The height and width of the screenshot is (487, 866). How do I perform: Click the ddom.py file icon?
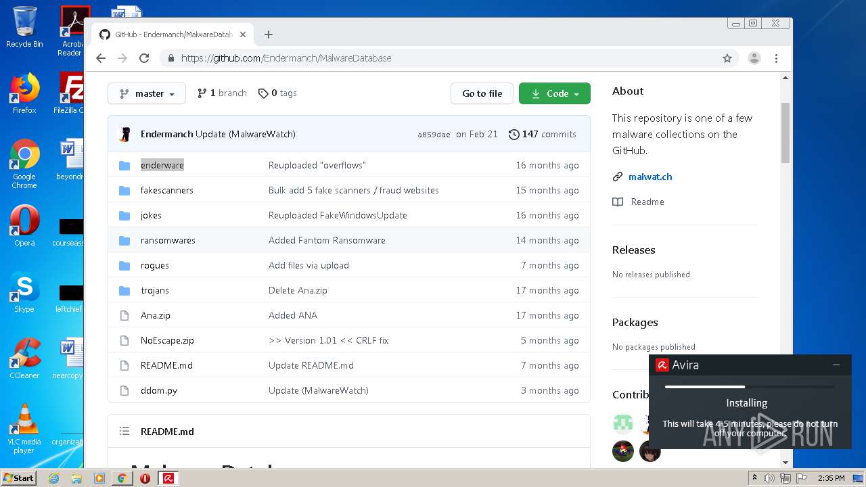124,390
